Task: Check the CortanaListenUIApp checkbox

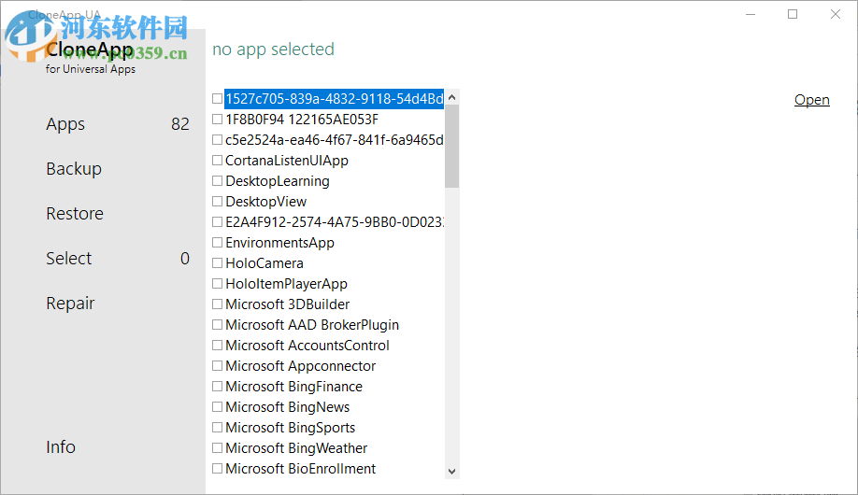Action: (x=218, y=161)
